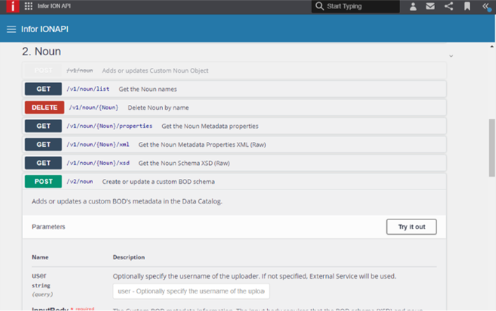
Task: Open the mail envelope icon
Action: click(x=430, y=7)
